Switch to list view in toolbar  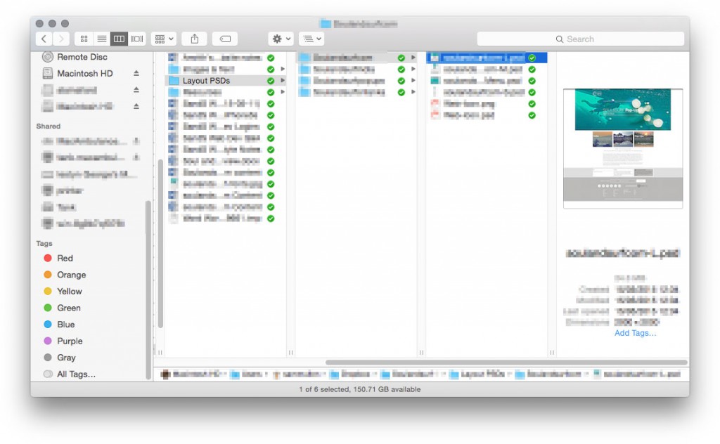point(101,39)
